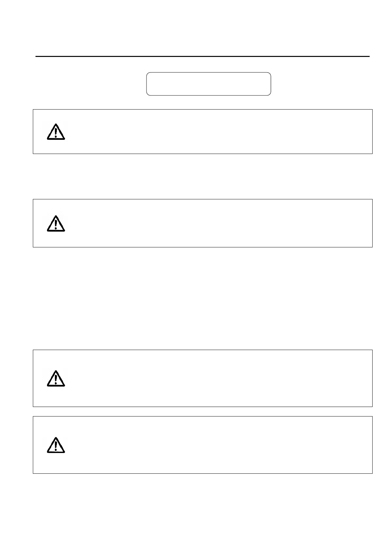Select the second warning triangle icon
Screen dimensions: 391x554
pos(56,224)
